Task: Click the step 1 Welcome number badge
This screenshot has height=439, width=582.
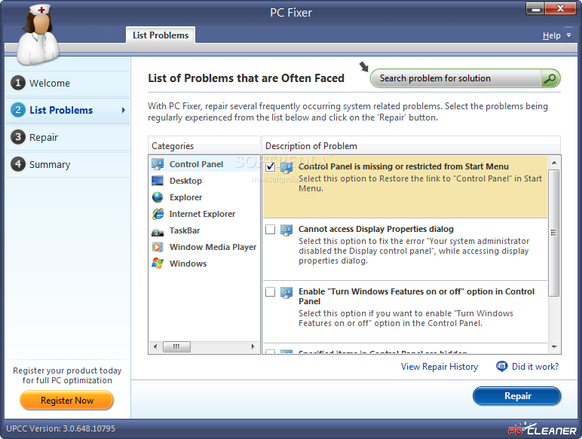Action: [18, 83]
